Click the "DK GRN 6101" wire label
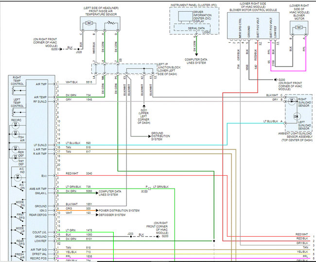 point(79,239)
